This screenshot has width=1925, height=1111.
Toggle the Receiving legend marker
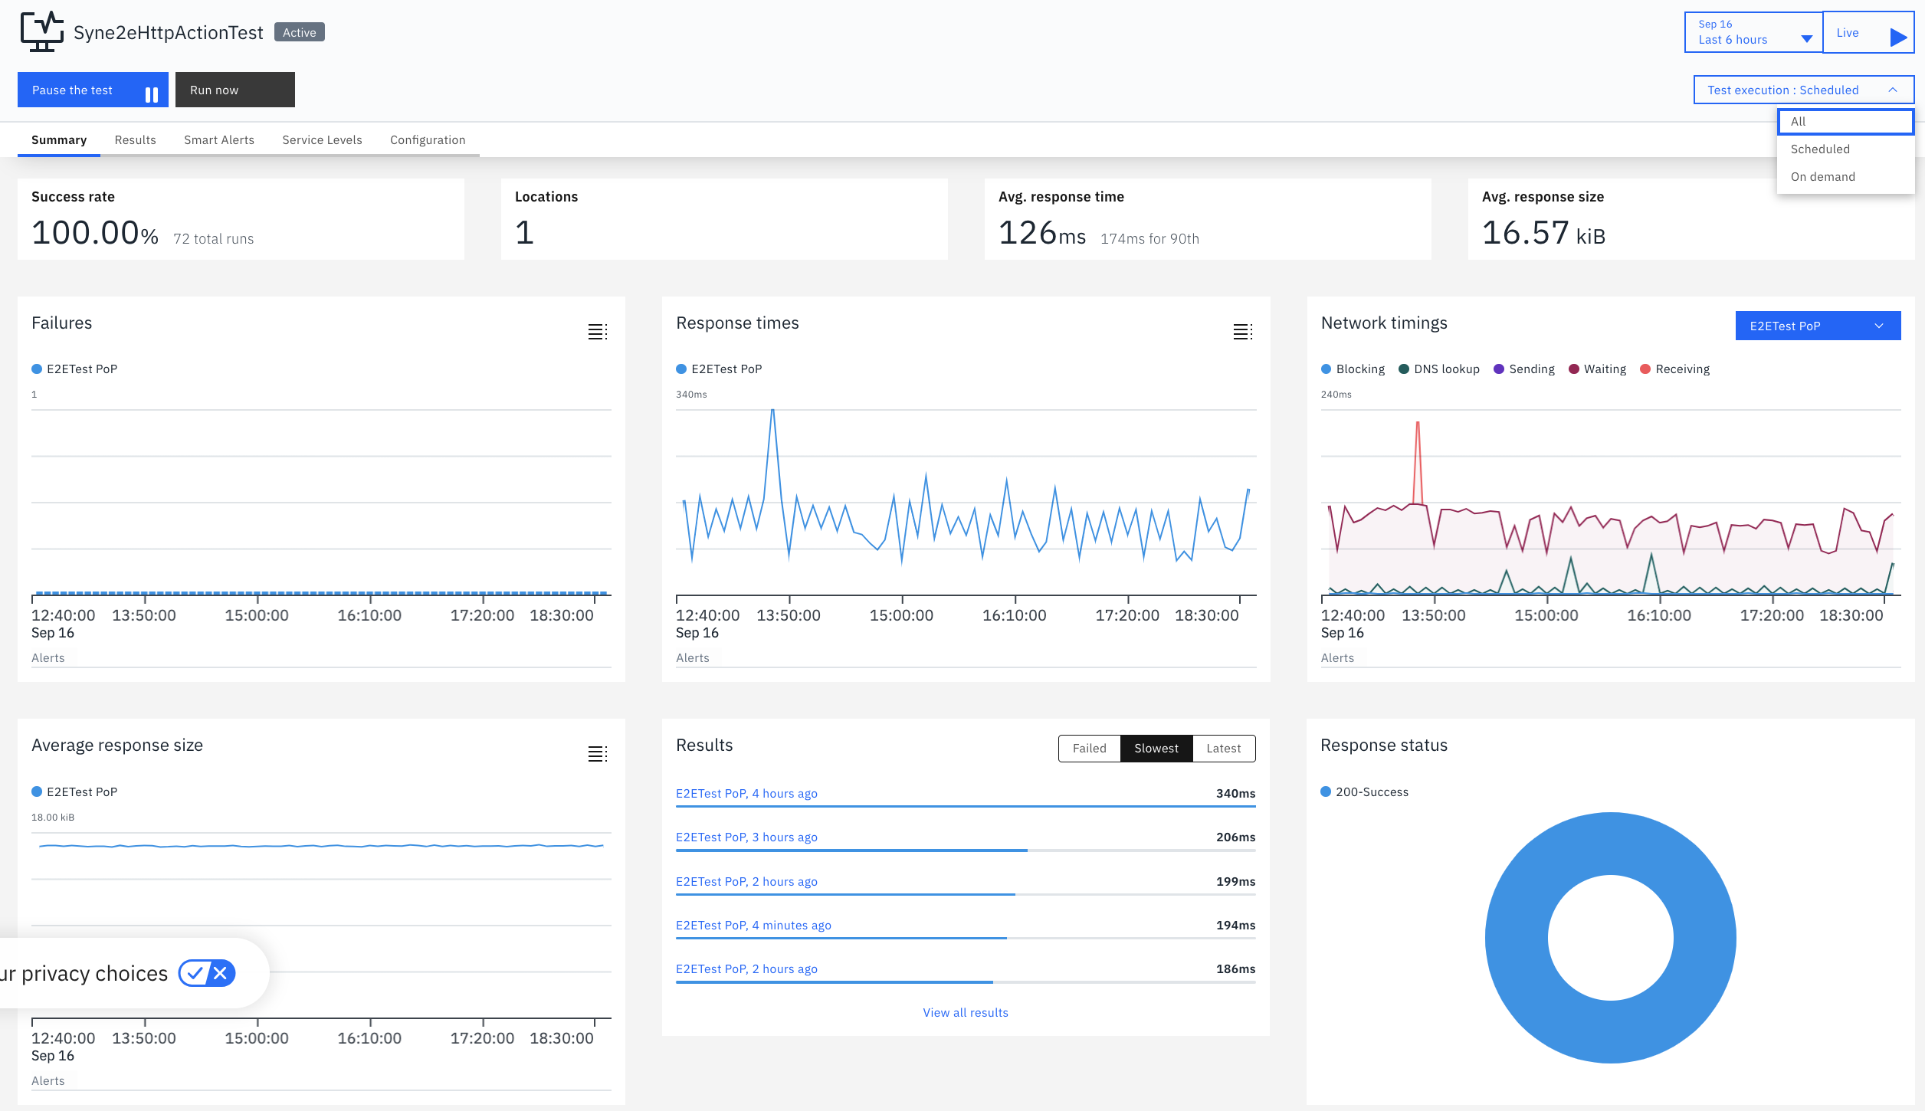(x=1645, y=369)
